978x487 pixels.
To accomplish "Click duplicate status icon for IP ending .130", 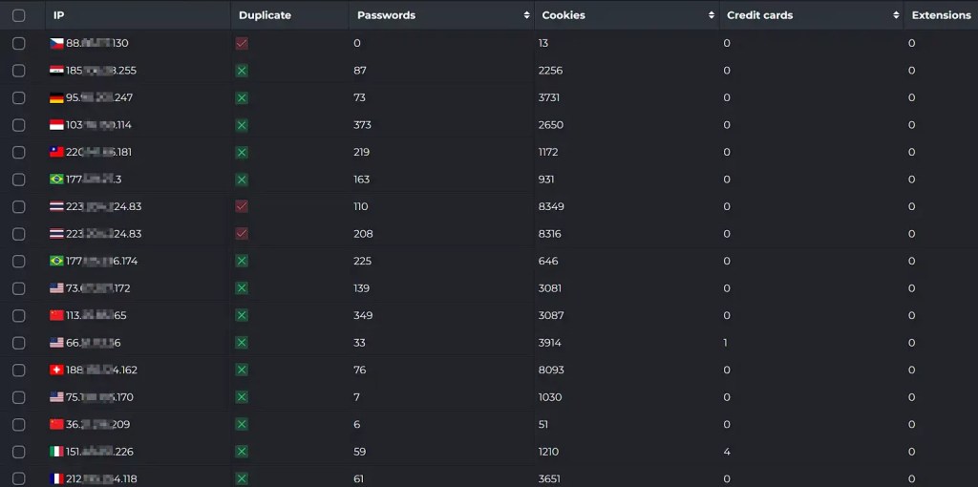I will point(242,43).
